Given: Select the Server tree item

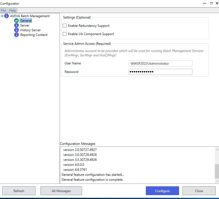Looking at the screenshot, I should [25, 25].
